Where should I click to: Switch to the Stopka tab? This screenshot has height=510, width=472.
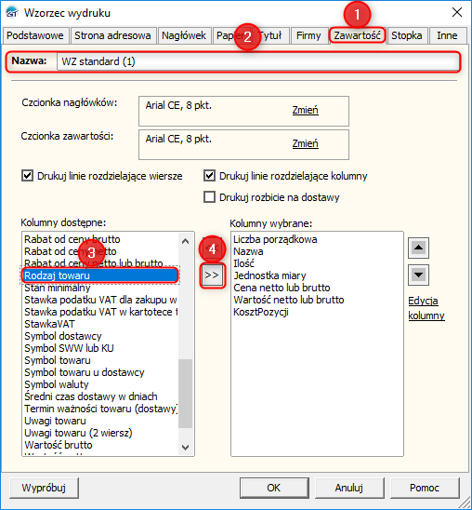[x=406, y=35]
